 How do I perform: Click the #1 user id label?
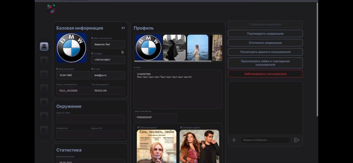(123, 28)
